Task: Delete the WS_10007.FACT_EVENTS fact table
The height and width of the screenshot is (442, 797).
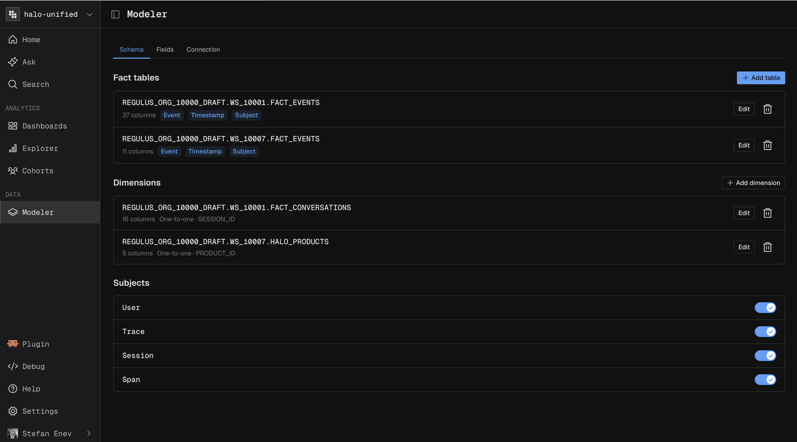Action: tap(767, 145)
